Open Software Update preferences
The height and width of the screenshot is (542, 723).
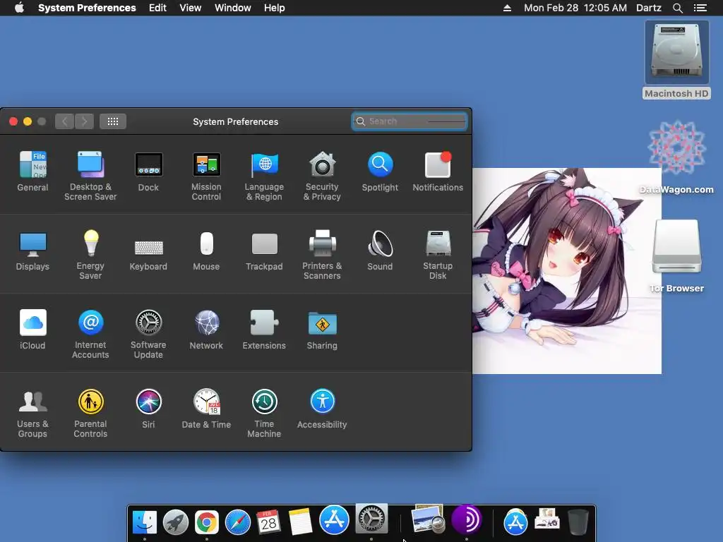[148, 334]
